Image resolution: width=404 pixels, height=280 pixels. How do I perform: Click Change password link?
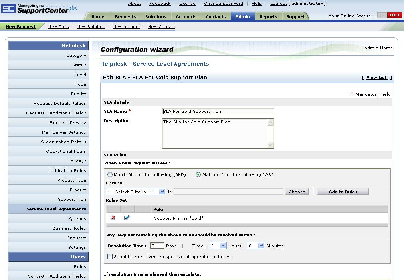[x=224, y=3]
